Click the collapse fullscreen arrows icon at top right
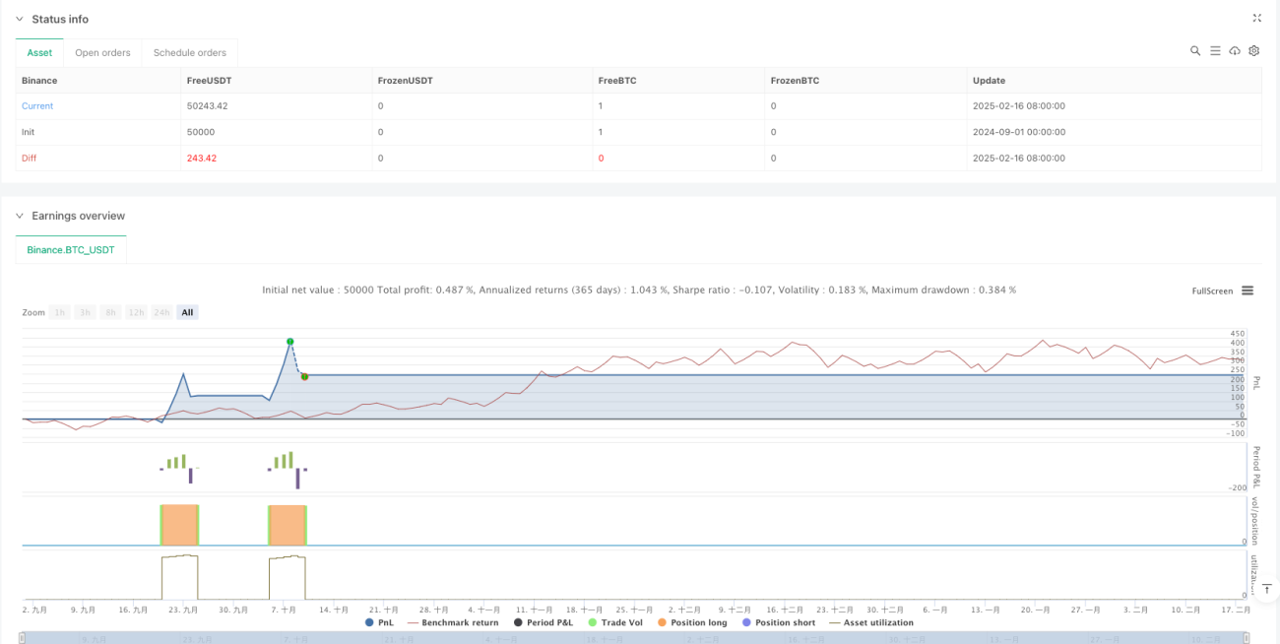 [x=1256, y=19]
